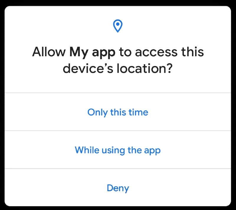Select Only this time option

(118, 112)
